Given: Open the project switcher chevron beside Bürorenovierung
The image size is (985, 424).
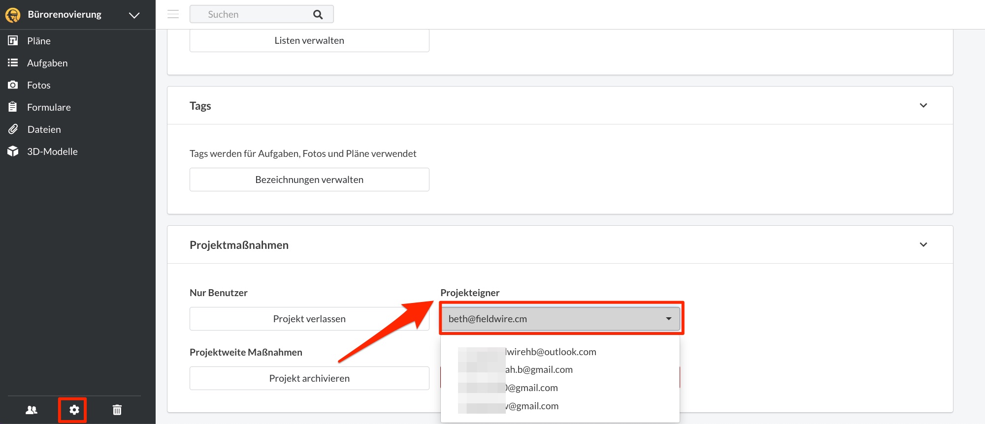Looking at the screenshot, I should [x=134, y=15].
